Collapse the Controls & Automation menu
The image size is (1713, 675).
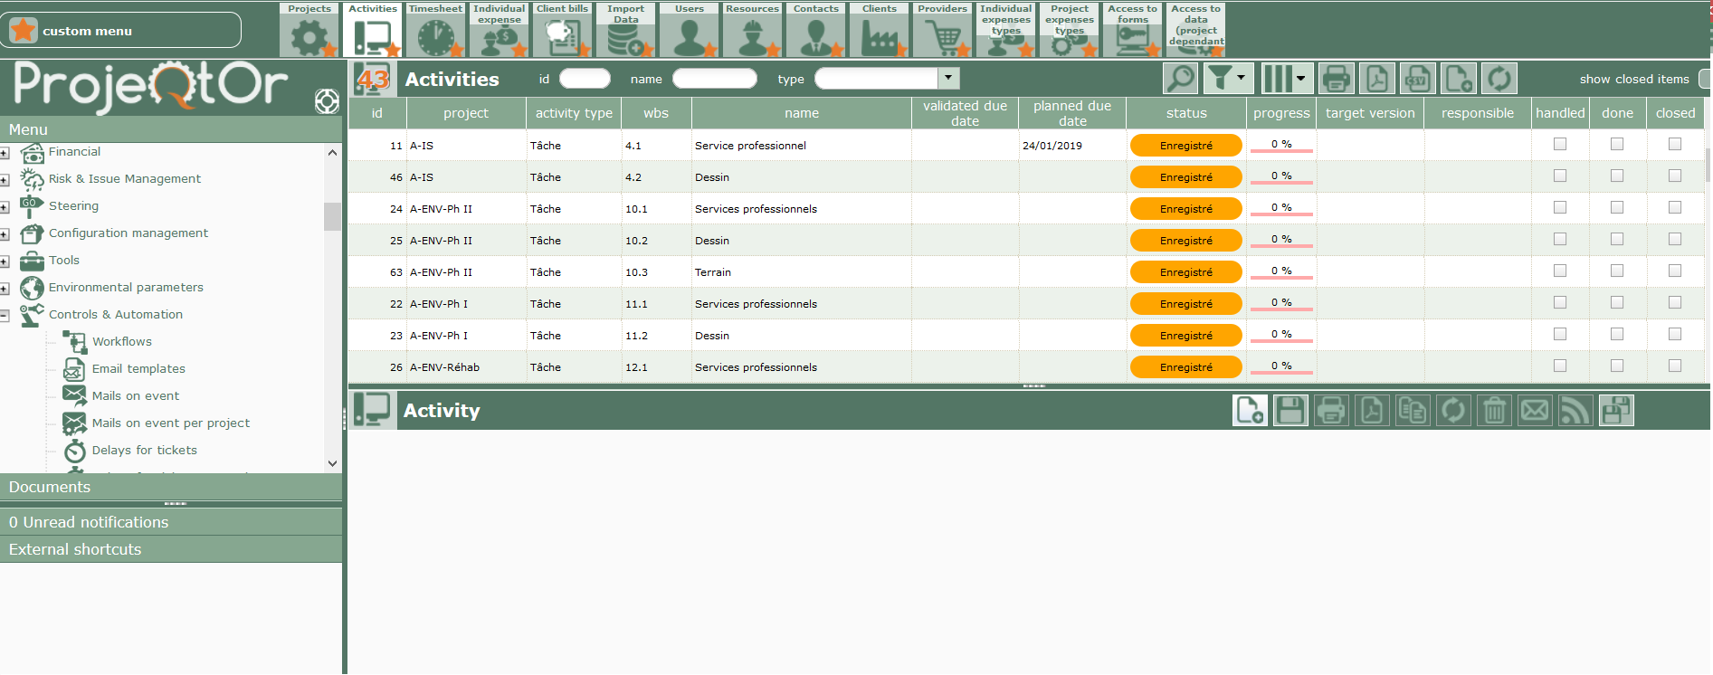click(5, 315)
